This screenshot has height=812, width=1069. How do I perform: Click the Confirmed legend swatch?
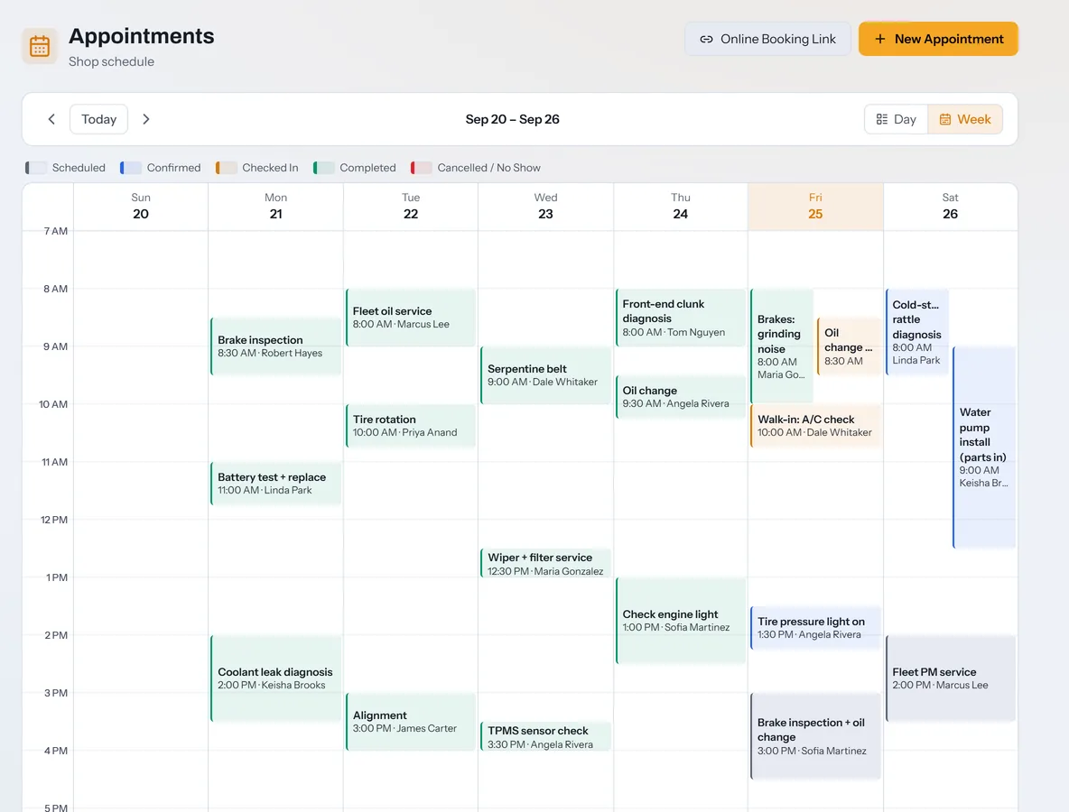130,168
